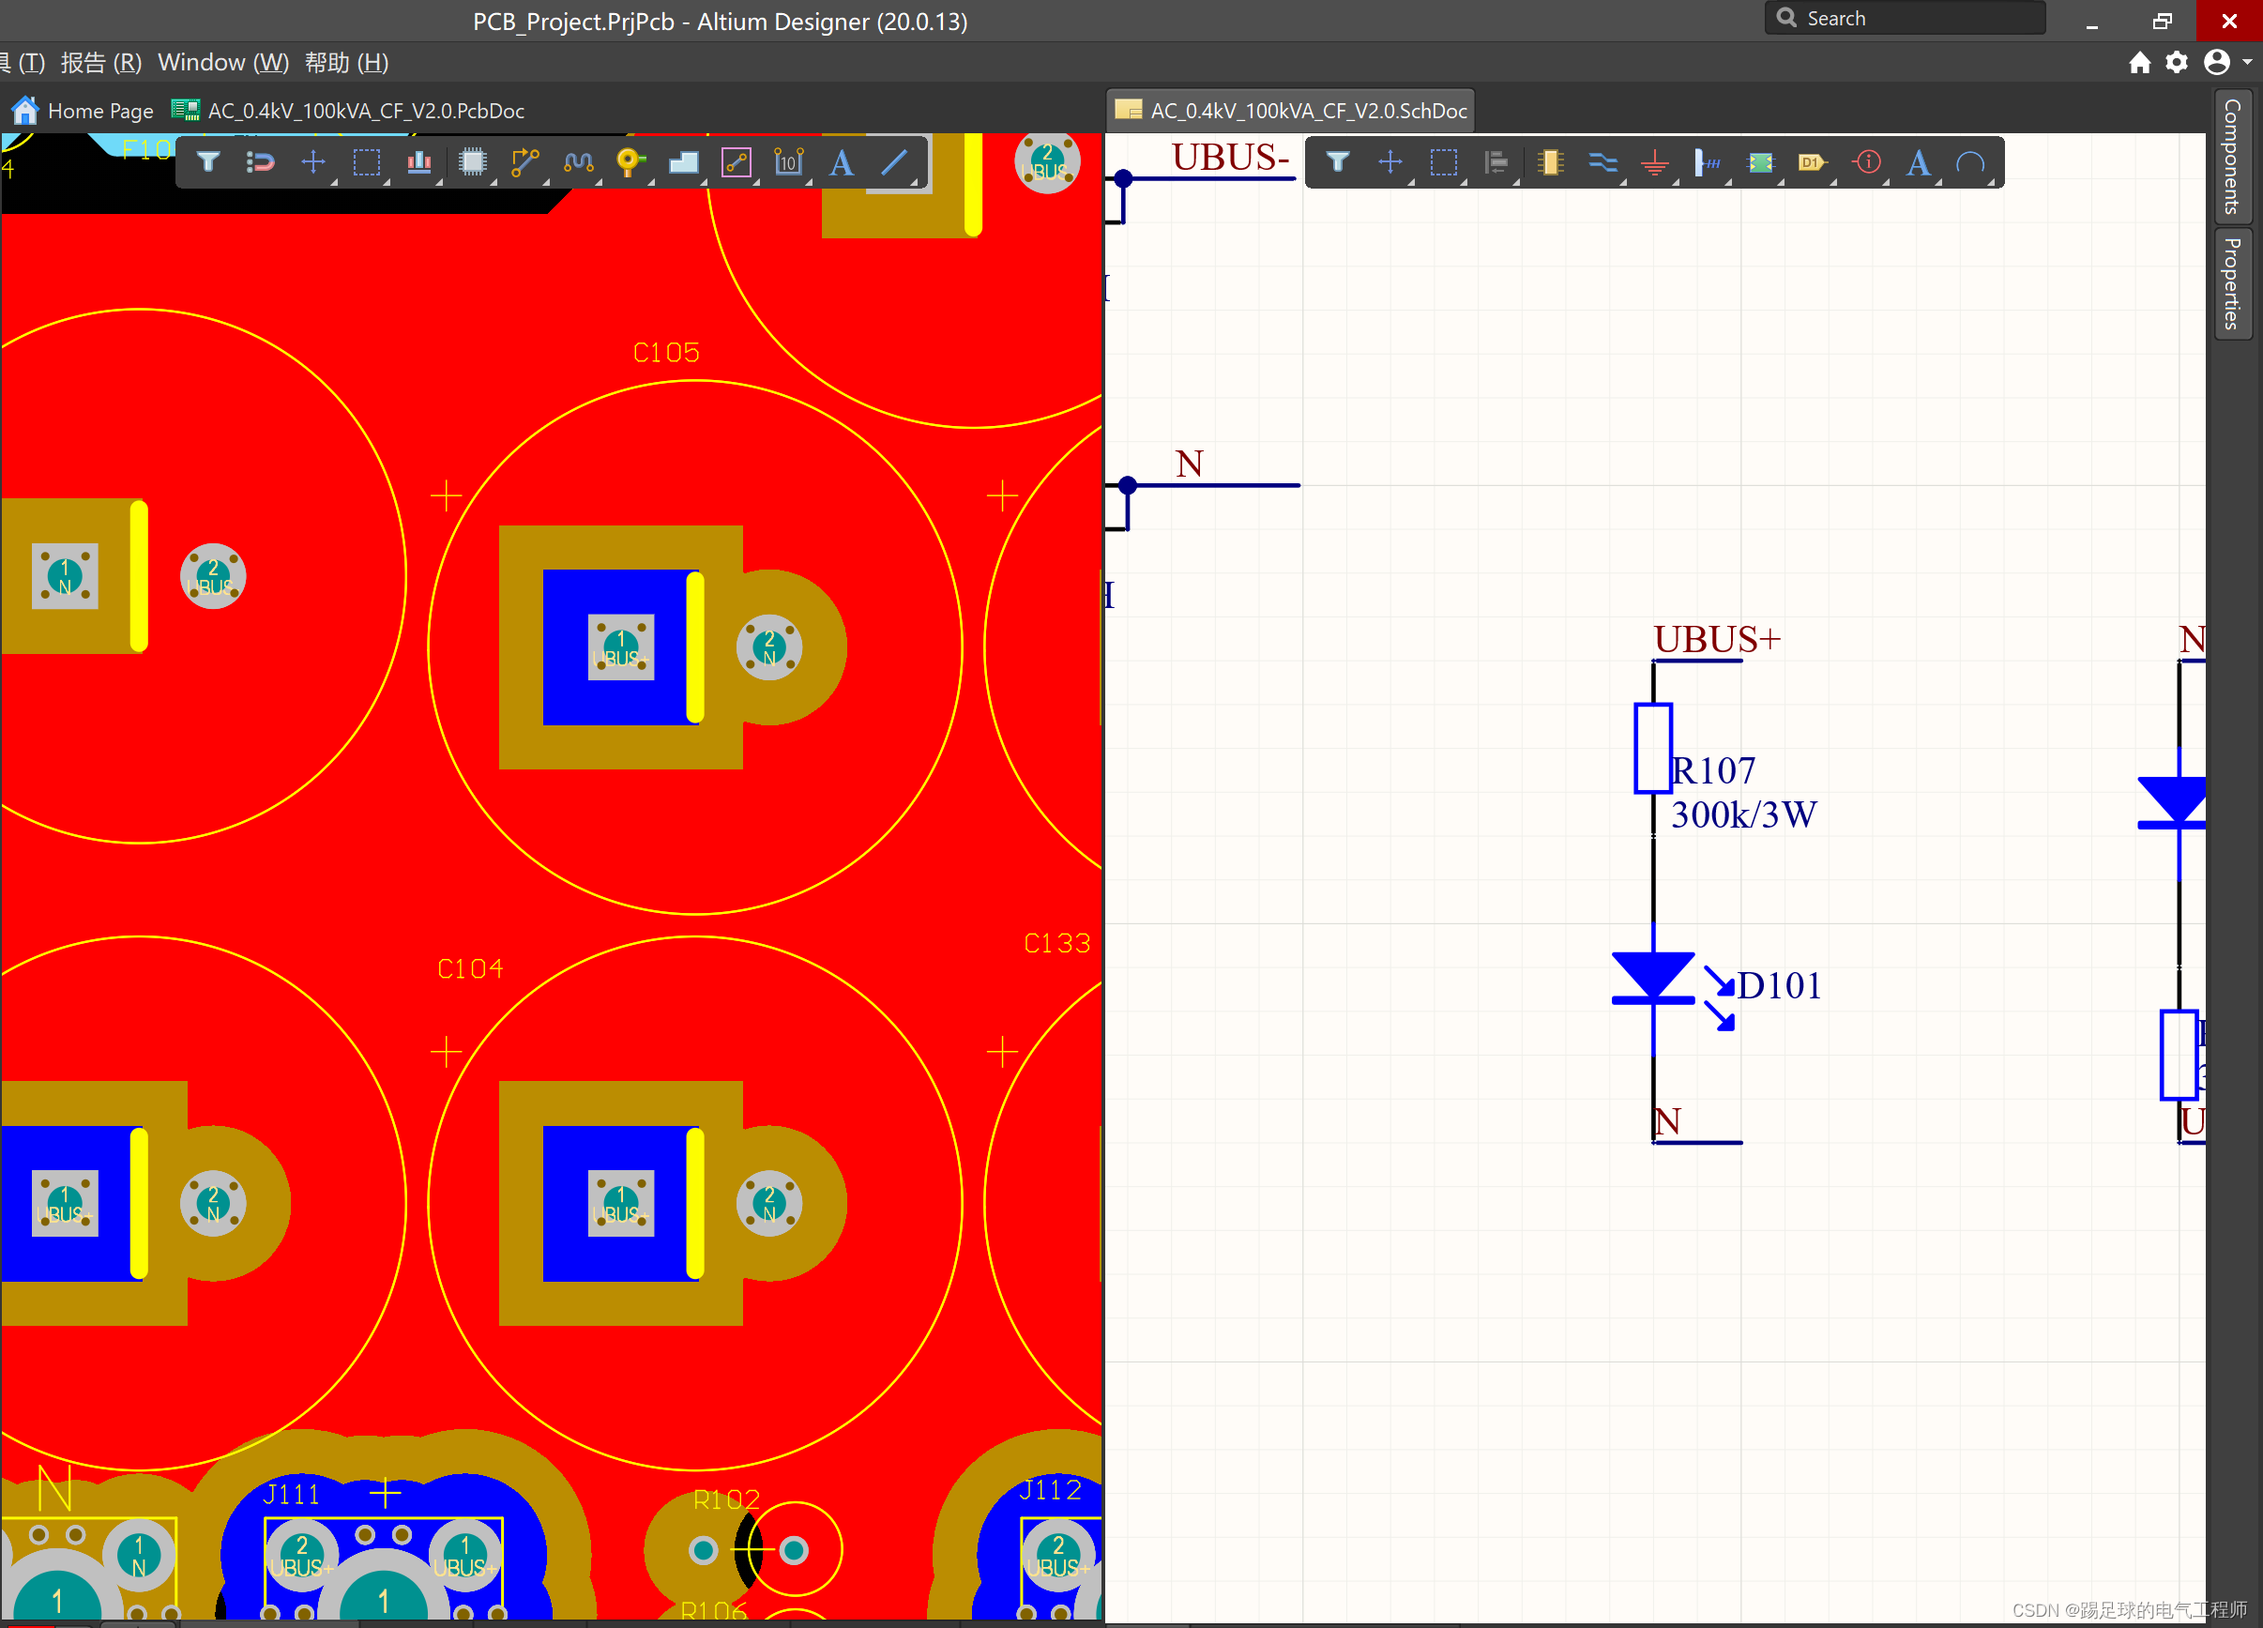The width and height of the screenshot is (2263, 1628).
Task: Toggle the PCB snap magnet tool
Action: (x=261, y=161)
